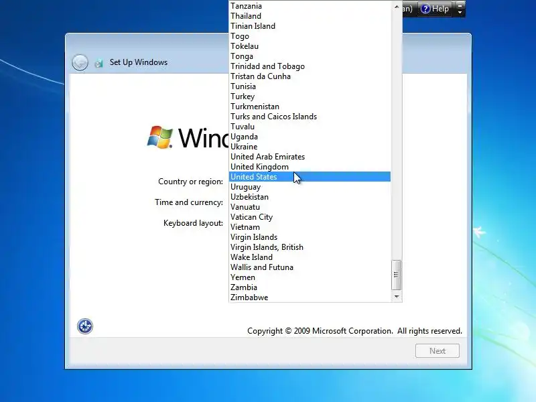
Task: Choose Tinian Island in the list
Action: (x=310, y=26)
